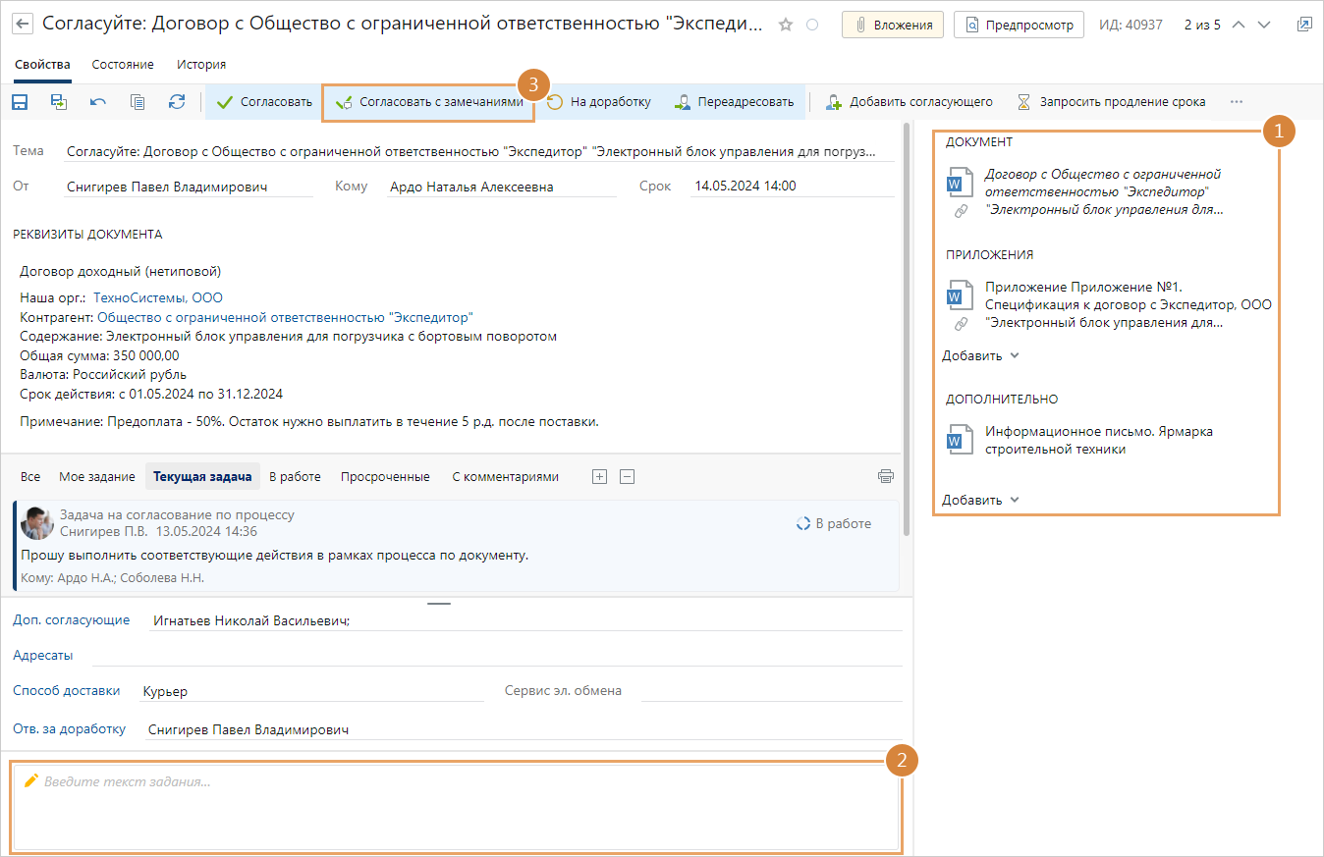Click the task text input field
This screenshot has height=857, width=1324.
coord(455,807)
